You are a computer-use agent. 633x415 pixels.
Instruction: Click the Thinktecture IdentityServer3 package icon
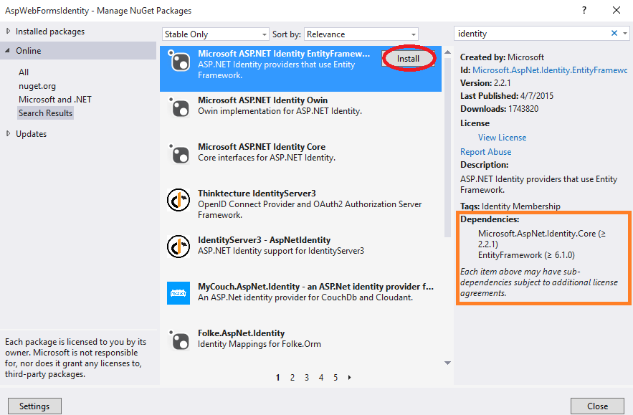coord(178,200)
